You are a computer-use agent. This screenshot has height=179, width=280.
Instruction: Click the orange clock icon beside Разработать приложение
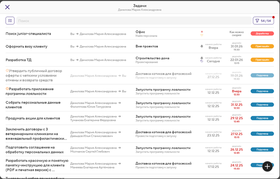(7, 88)
